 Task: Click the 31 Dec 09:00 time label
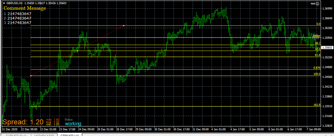click(x=201, y=129)
